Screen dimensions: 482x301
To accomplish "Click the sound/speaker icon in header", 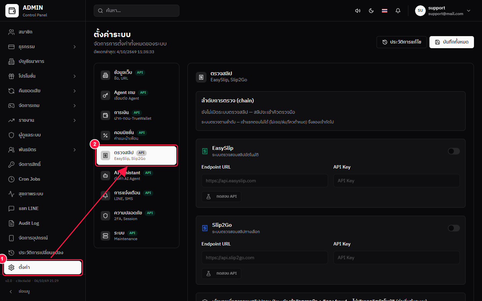I will (x=358, y=11).
